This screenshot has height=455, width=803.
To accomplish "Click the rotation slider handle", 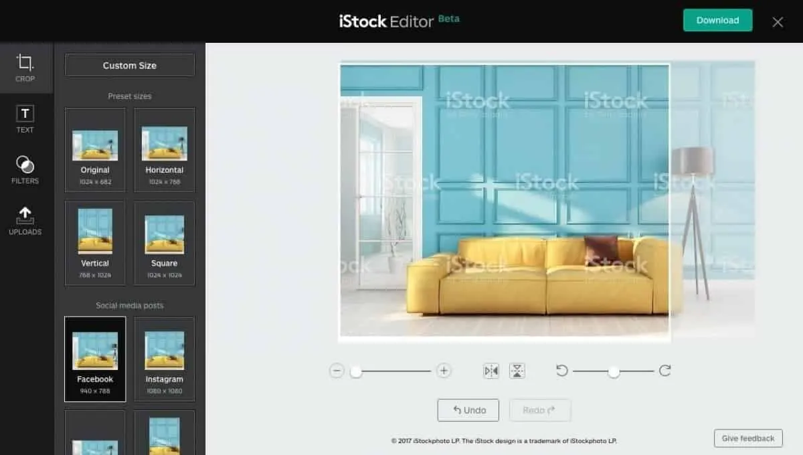I will (614, 371).
